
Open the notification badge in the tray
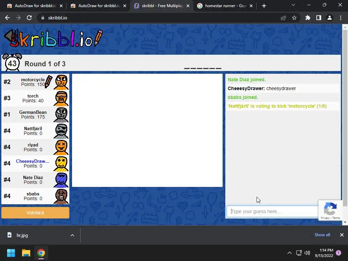tap(338, 253)
